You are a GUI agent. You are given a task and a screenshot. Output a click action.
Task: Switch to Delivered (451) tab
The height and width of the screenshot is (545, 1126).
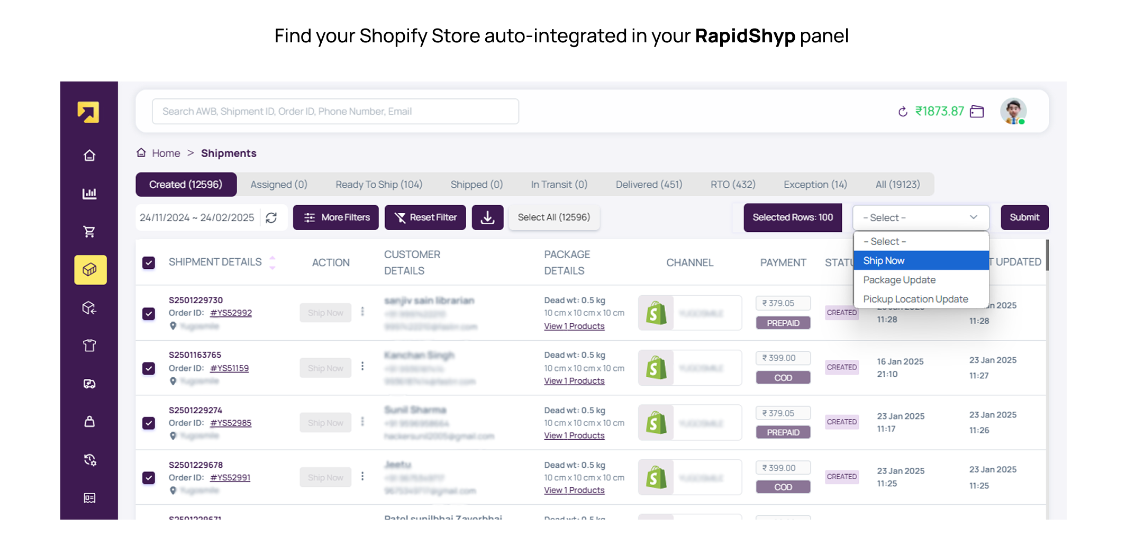tap(649, 185)
